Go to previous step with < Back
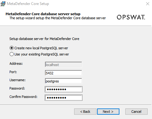 tap(85, 112)
